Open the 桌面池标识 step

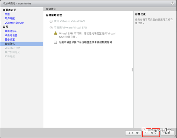point(11,31)
